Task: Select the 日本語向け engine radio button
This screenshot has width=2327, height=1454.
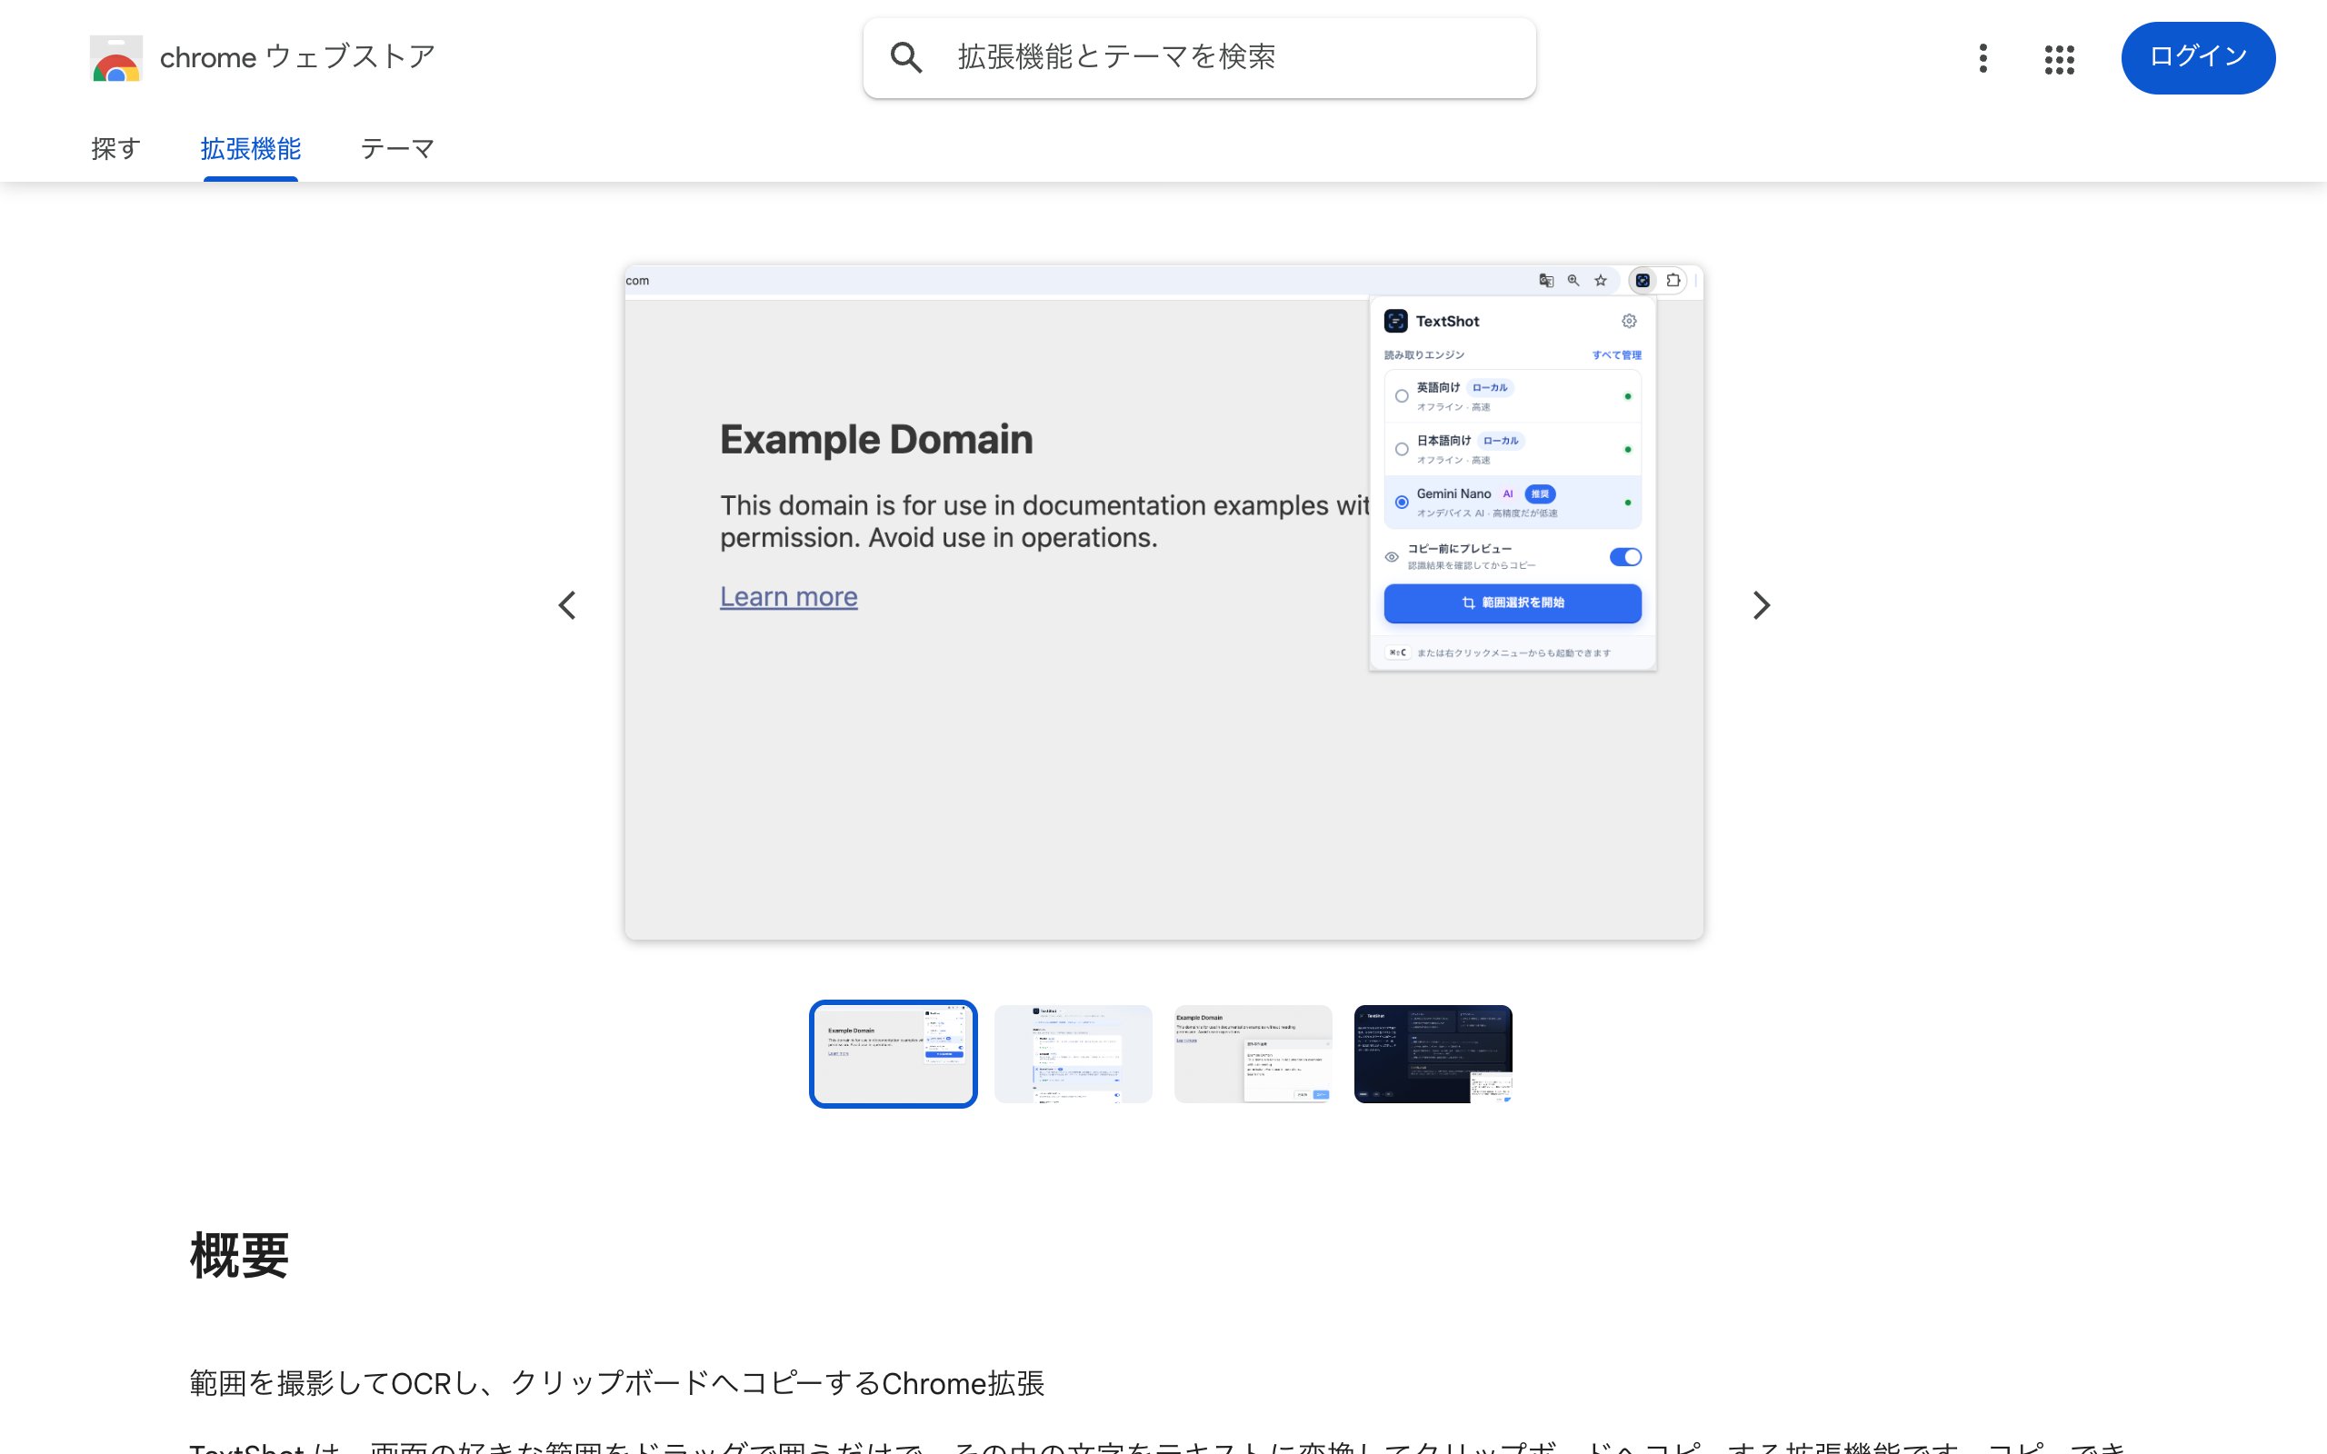Action: [x=1402, y=449]
